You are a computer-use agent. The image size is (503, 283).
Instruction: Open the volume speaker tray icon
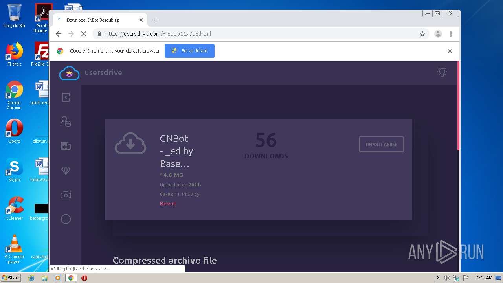click(x=447, y=278)
